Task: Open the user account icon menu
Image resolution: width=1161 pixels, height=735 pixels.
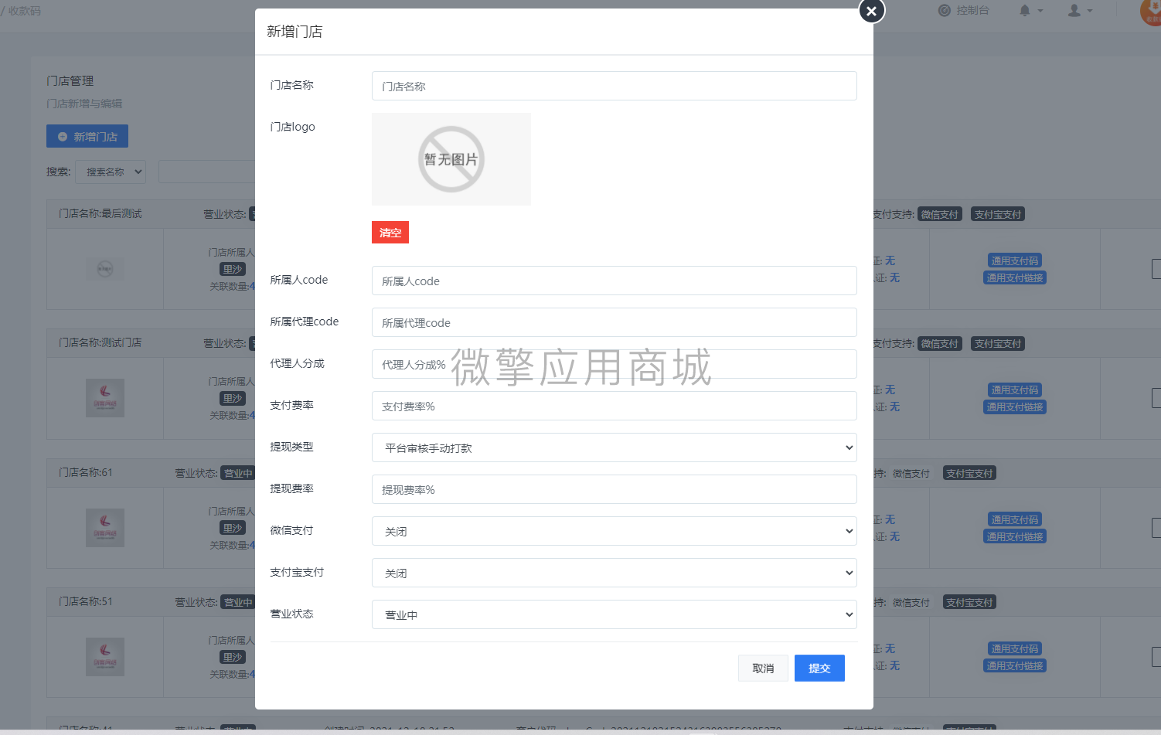Action: [x=1080, y=10]
